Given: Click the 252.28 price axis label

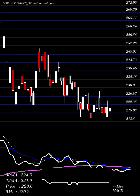Looking at the screenshot, I should coord(131,43).
